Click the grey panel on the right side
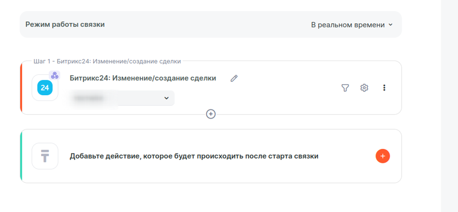458x212 pixels. pos(449,106)
